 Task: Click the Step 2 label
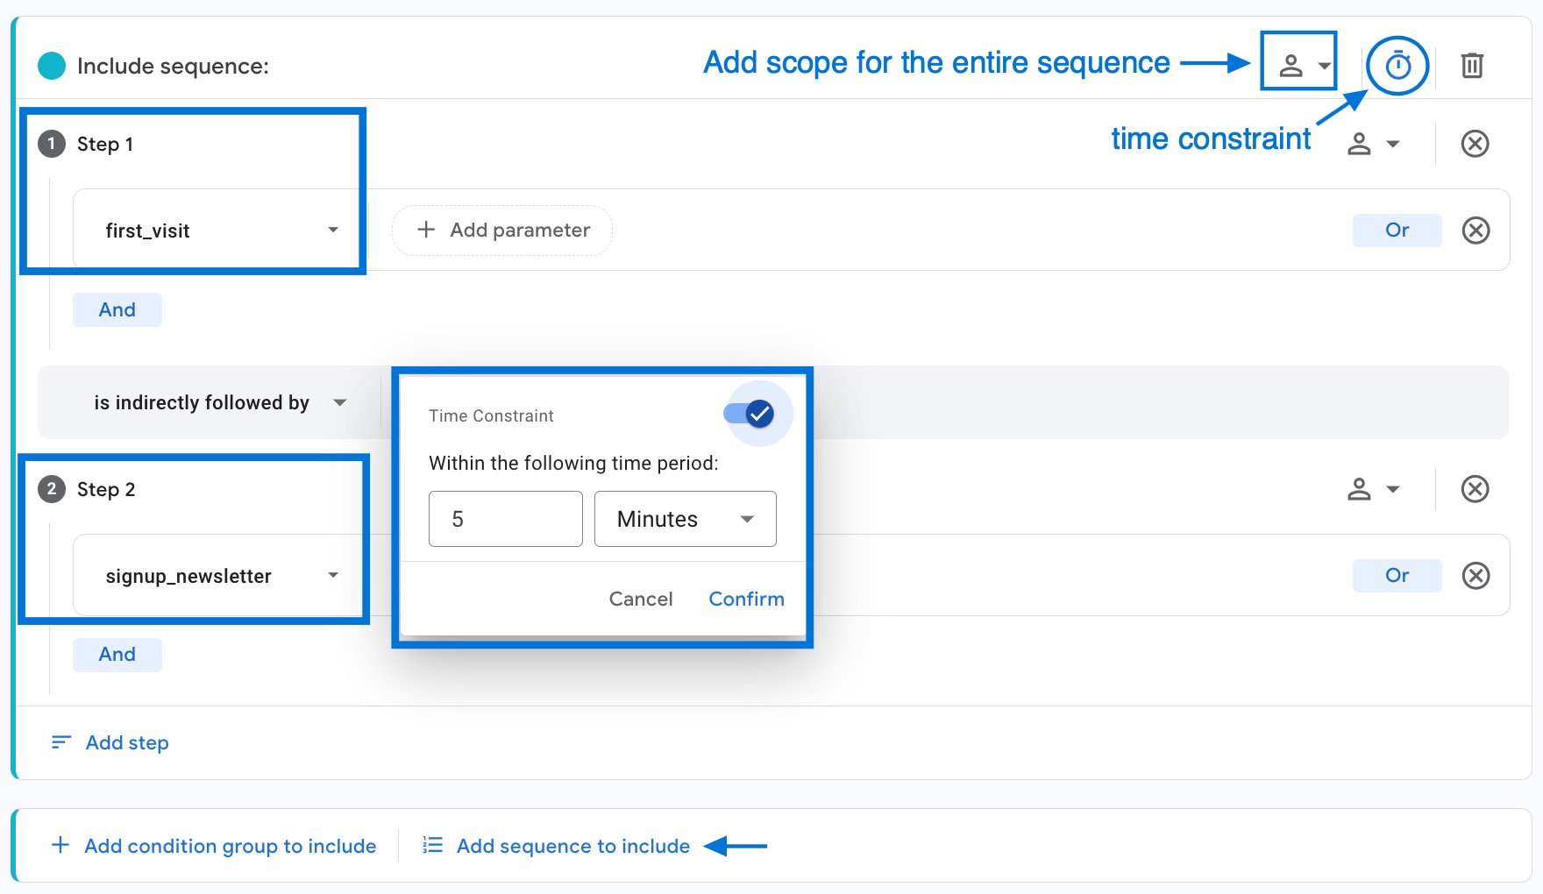click(106, 489)
